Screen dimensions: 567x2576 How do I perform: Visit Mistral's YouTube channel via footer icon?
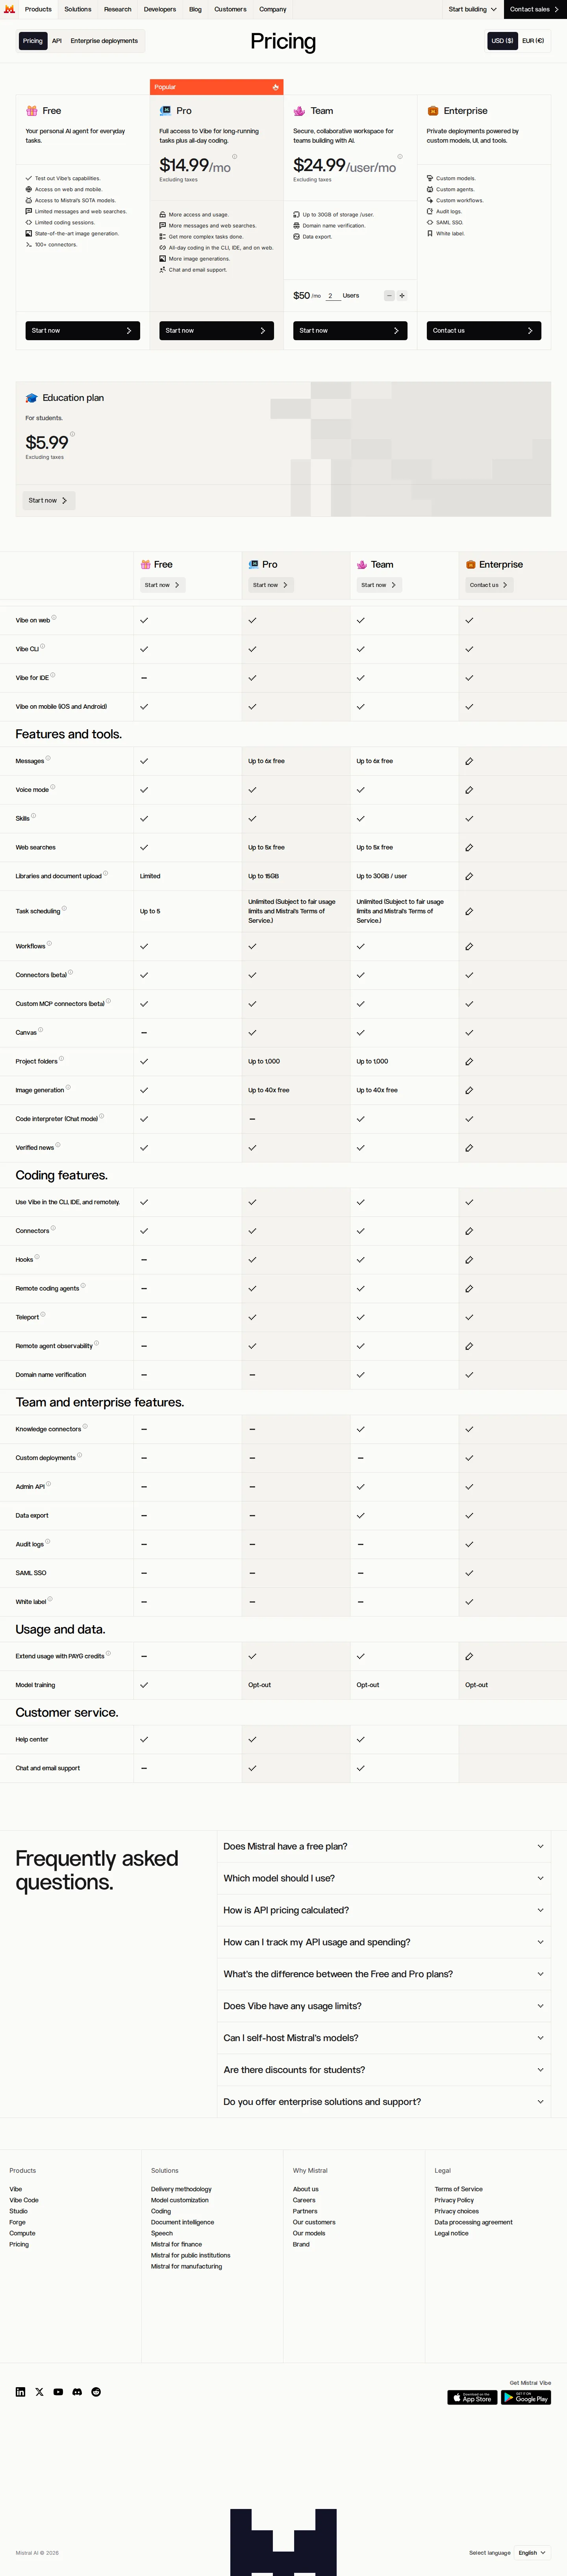coord(58,2392)
